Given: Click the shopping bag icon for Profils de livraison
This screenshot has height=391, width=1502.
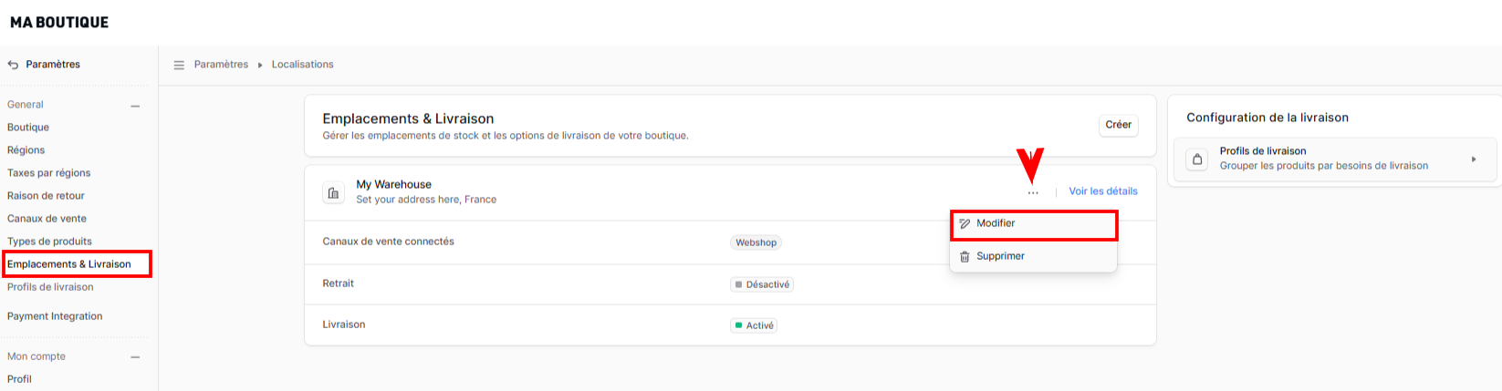Looking at the screenshot, I should point(1197,159).
